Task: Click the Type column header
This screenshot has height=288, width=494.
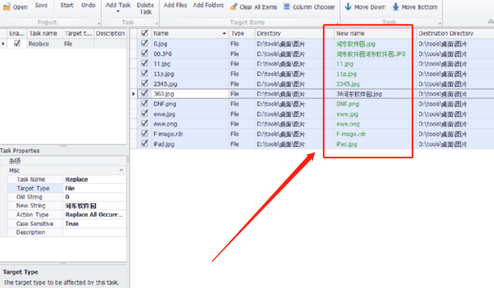Action: (241, 33)
